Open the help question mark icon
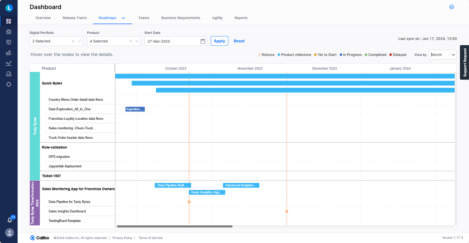This screenshot has height=243, width=469. tap(451, 6)
